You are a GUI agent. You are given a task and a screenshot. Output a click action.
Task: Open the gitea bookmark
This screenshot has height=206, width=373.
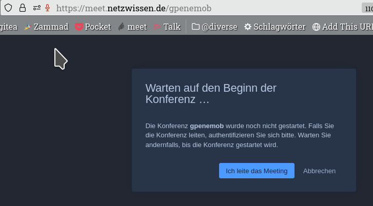click(9, 27)
